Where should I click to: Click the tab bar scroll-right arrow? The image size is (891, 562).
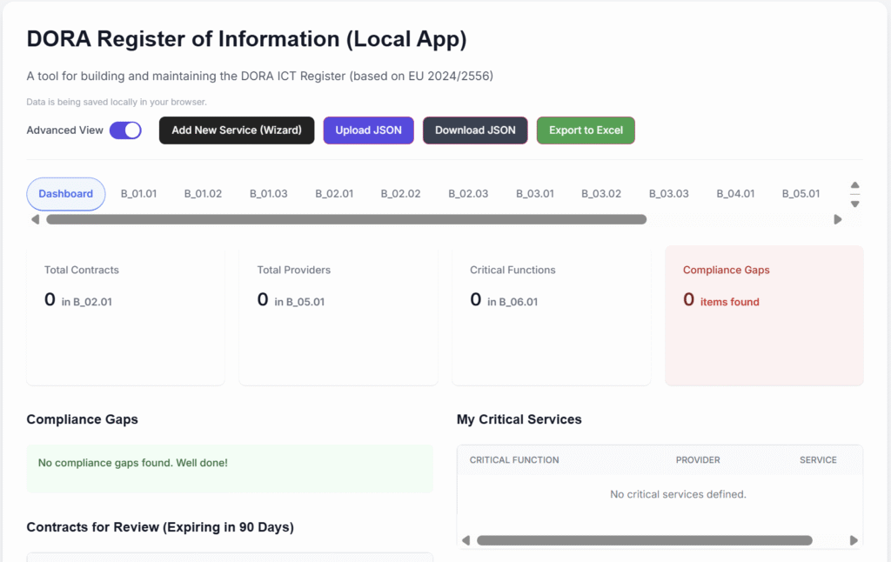point(838,219)
